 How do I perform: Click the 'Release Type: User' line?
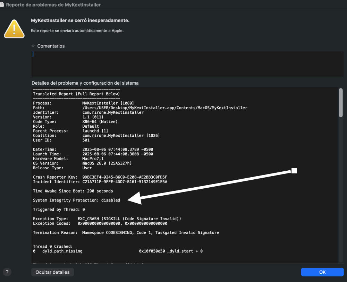coord(62,168)
